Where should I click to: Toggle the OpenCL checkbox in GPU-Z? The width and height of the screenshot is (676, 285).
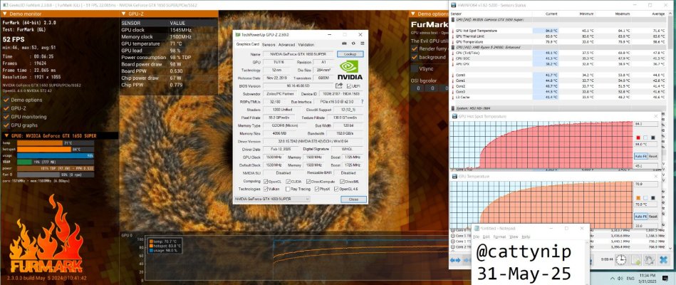[x=266, y=182]
